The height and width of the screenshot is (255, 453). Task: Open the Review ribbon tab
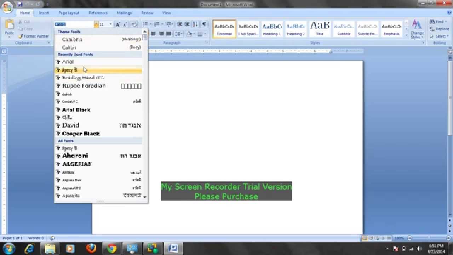click(147, 13)
